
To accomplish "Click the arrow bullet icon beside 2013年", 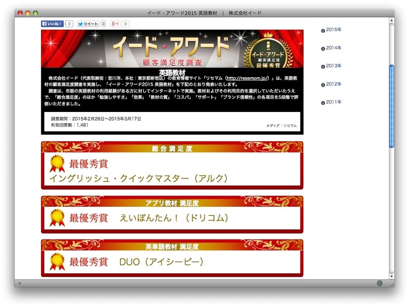I will 323,67.
